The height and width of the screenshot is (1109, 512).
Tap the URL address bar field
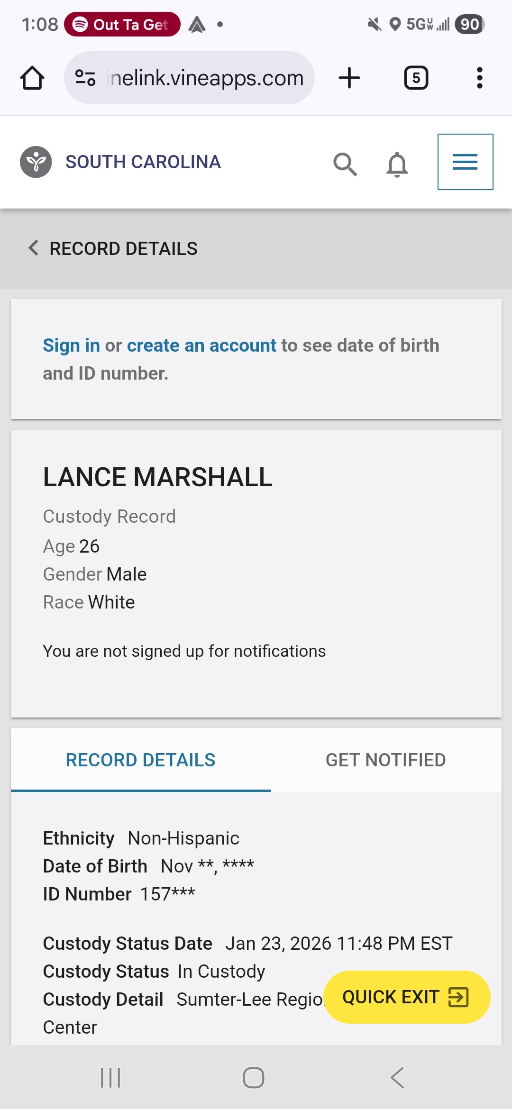pos(206,78)
